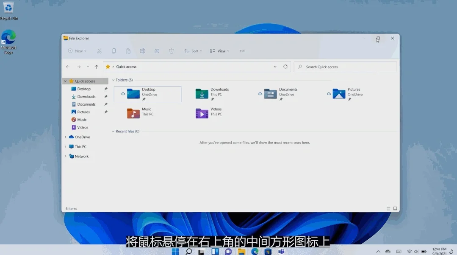Open the Share icon in the toolbar
This screenshot has height=255, width=457.
[157, 50]
